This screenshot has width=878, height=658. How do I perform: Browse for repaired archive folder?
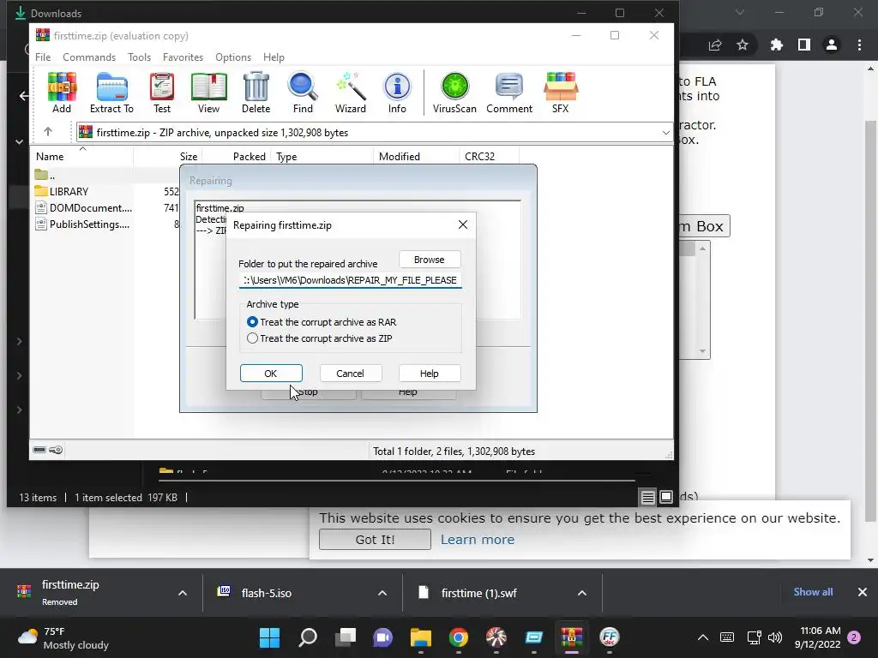[x=430, y=260]
